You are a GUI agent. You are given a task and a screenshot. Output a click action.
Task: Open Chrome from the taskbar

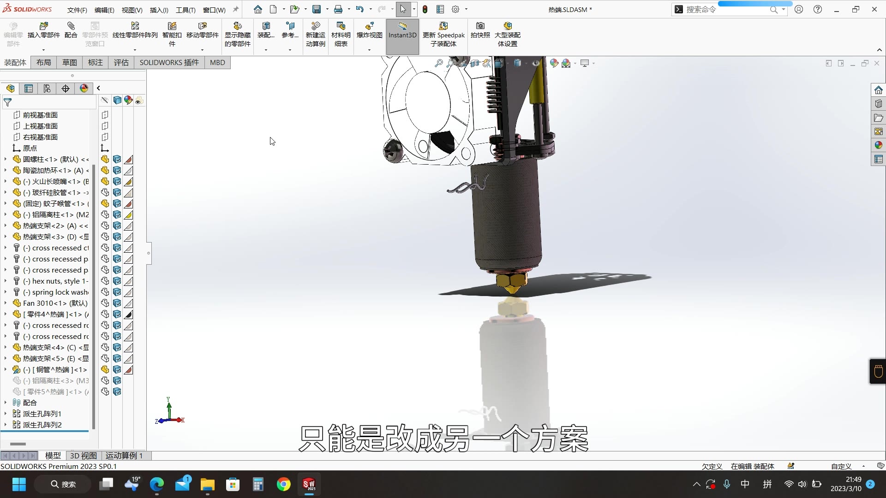click(284, 484)
